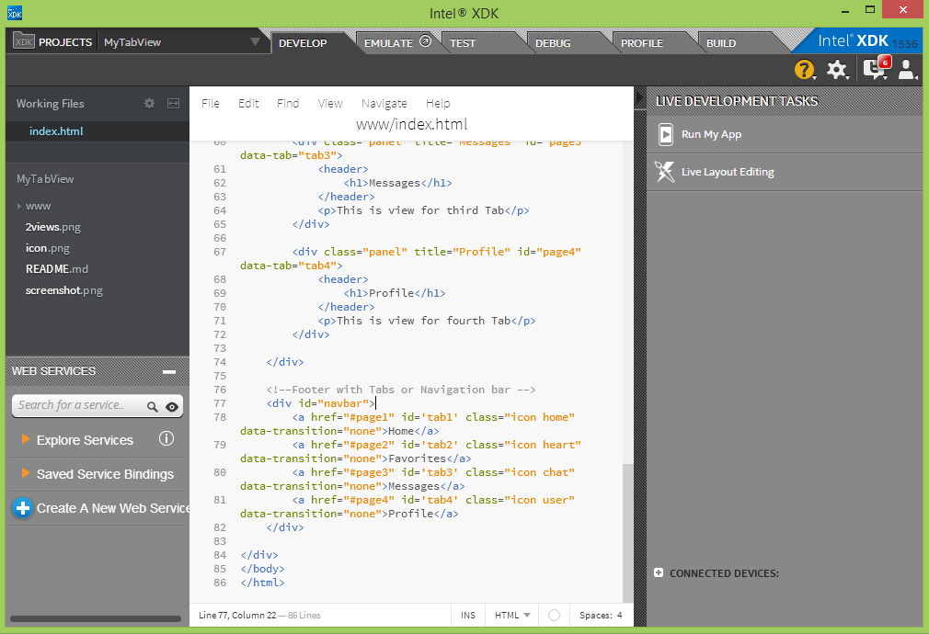Open the File menu
Image resolution: width=929 pixels, height=634 pixels.
click(x=211, y=103)
